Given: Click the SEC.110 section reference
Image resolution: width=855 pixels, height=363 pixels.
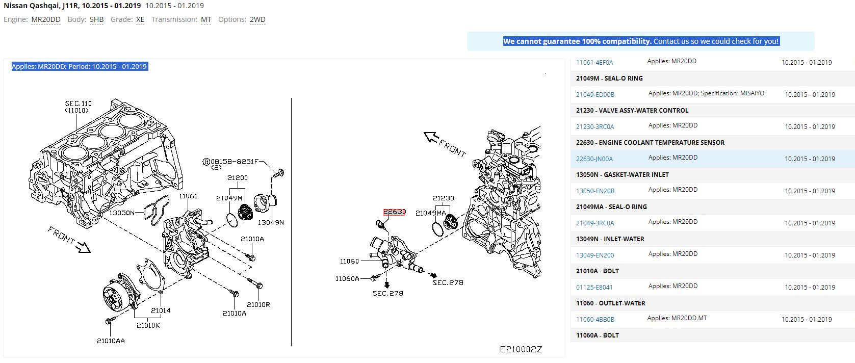Looking at the screenshot, I should coord(78,103).
